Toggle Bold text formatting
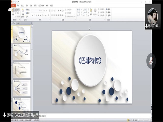 pyautogui.click(x=32, y=16)
